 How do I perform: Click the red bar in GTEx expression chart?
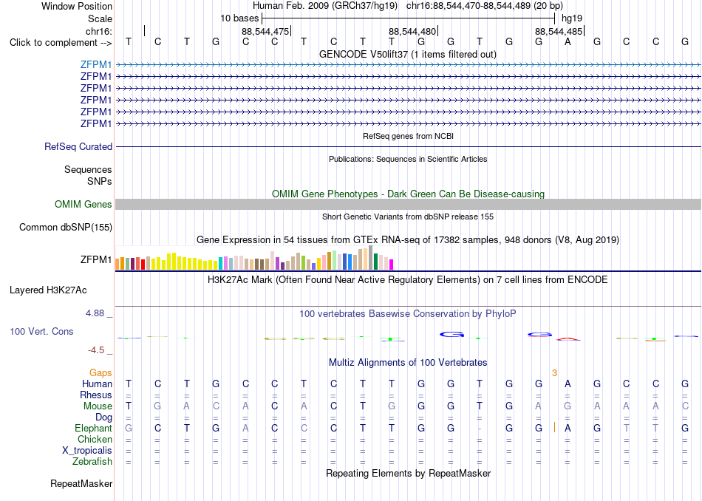pyautogui.click(x=143, y=264)
